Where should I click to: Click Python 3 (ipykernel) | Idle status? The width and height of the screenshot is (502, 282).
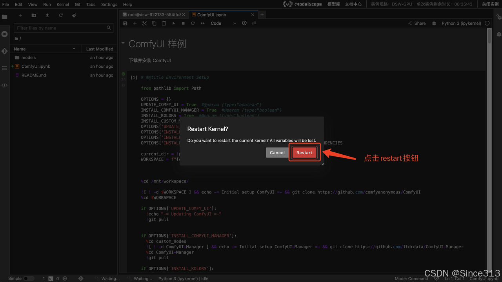pyautogui.click(x=183, y=278)
